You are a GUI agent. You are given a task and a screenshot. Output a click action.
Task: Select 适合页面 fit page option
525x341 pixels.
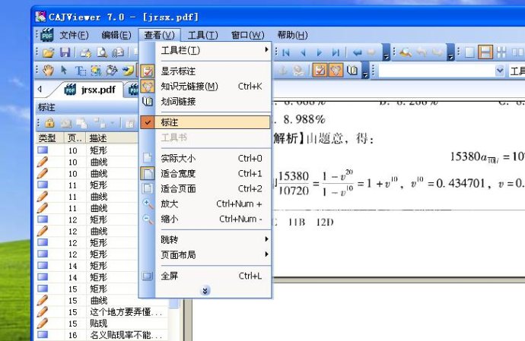205,188
